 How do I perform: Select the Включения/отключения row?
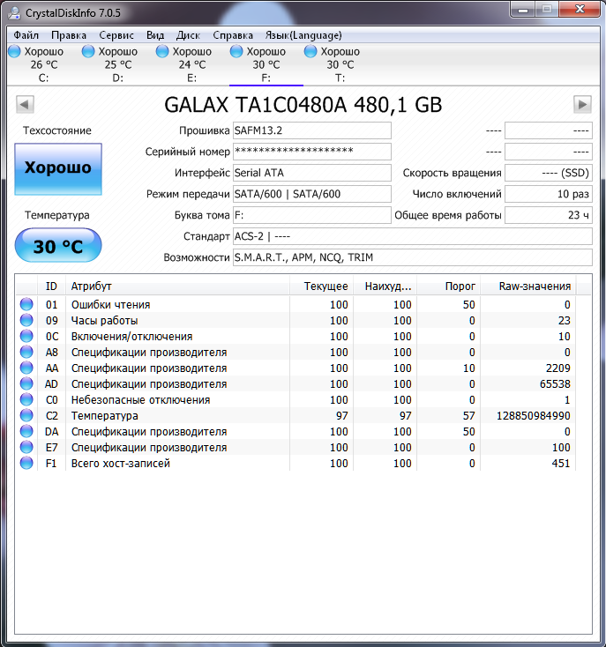(x=296, y=337)
